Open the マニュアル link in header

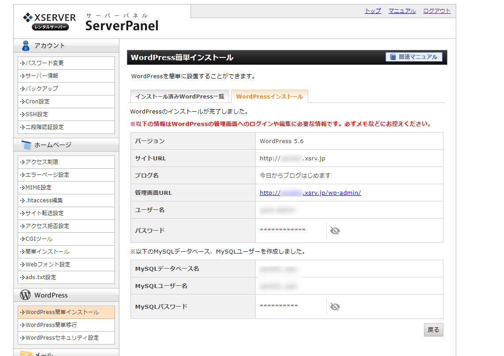(x=402, y=11)
